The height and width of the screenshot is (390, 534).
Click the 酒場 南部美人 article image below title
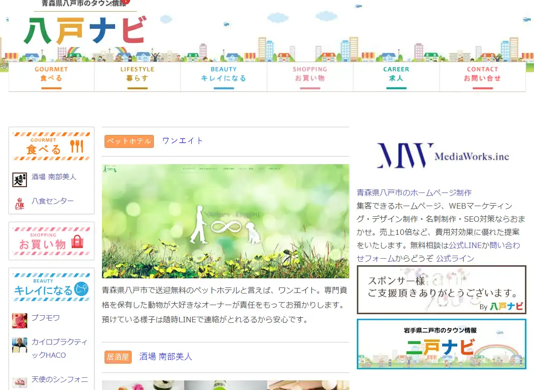pyautogui.click(x=226, y=385)
